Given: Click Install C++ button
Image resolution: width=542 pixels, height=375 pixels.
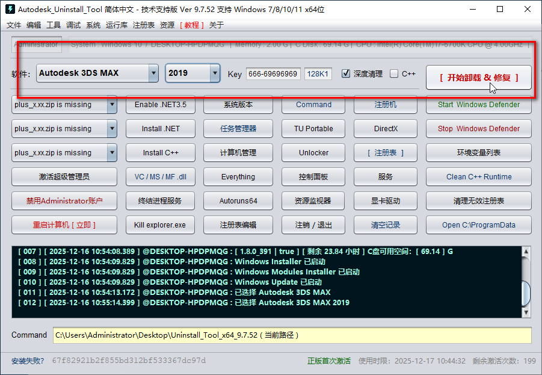Looking at the screenshot, I should pos(161,152).
